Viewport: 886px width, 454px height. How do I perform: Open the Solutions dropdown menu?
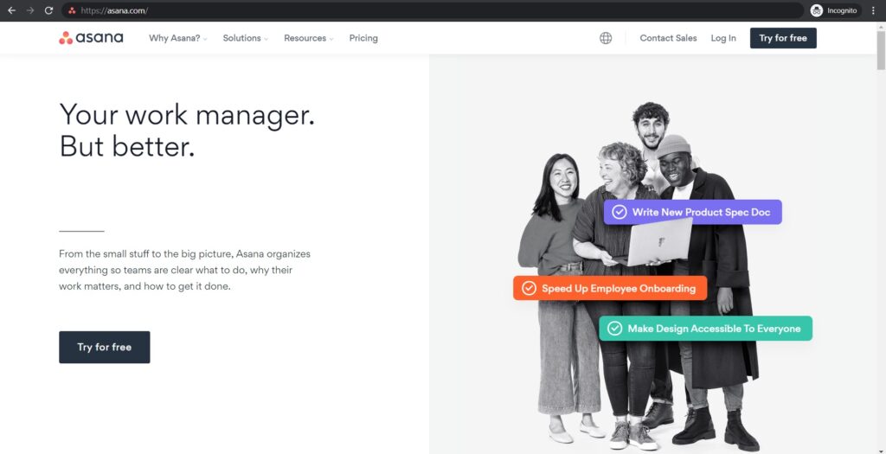tap(245, 38)
